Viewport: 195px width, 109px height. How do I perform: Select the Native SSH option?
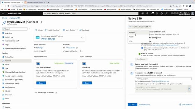pos(87,83)
